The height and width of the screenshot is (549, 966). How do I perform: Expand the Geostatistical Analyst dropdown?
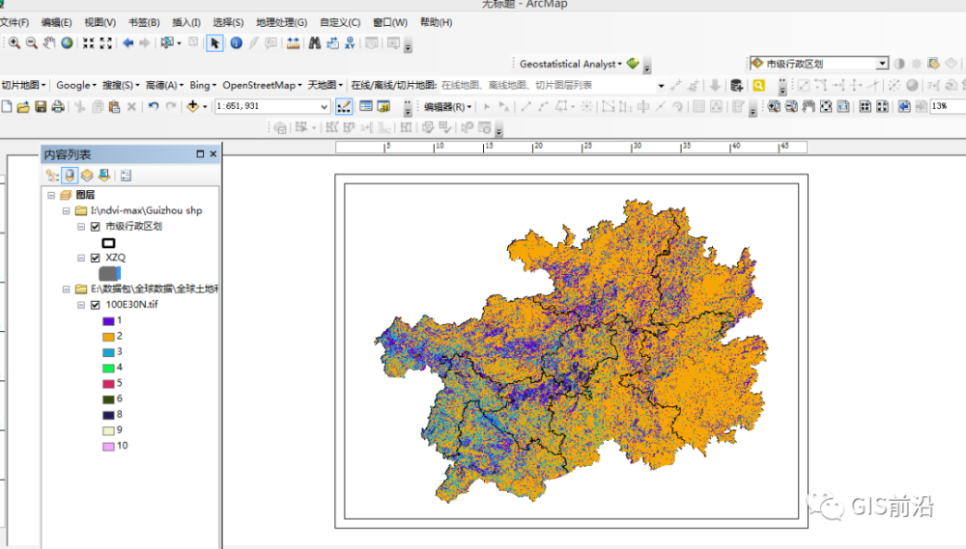pyautogui.click(x=619, y=65)
